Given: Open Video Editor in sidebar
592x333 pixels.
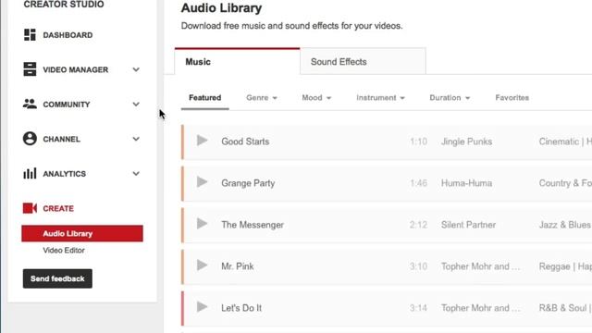Looking at the screenshot, I should click(x=64, y=251).
